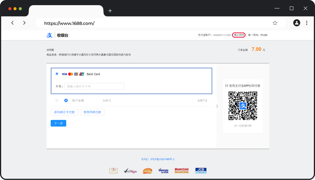Open the browser three-dot menu

coord(307,23)
